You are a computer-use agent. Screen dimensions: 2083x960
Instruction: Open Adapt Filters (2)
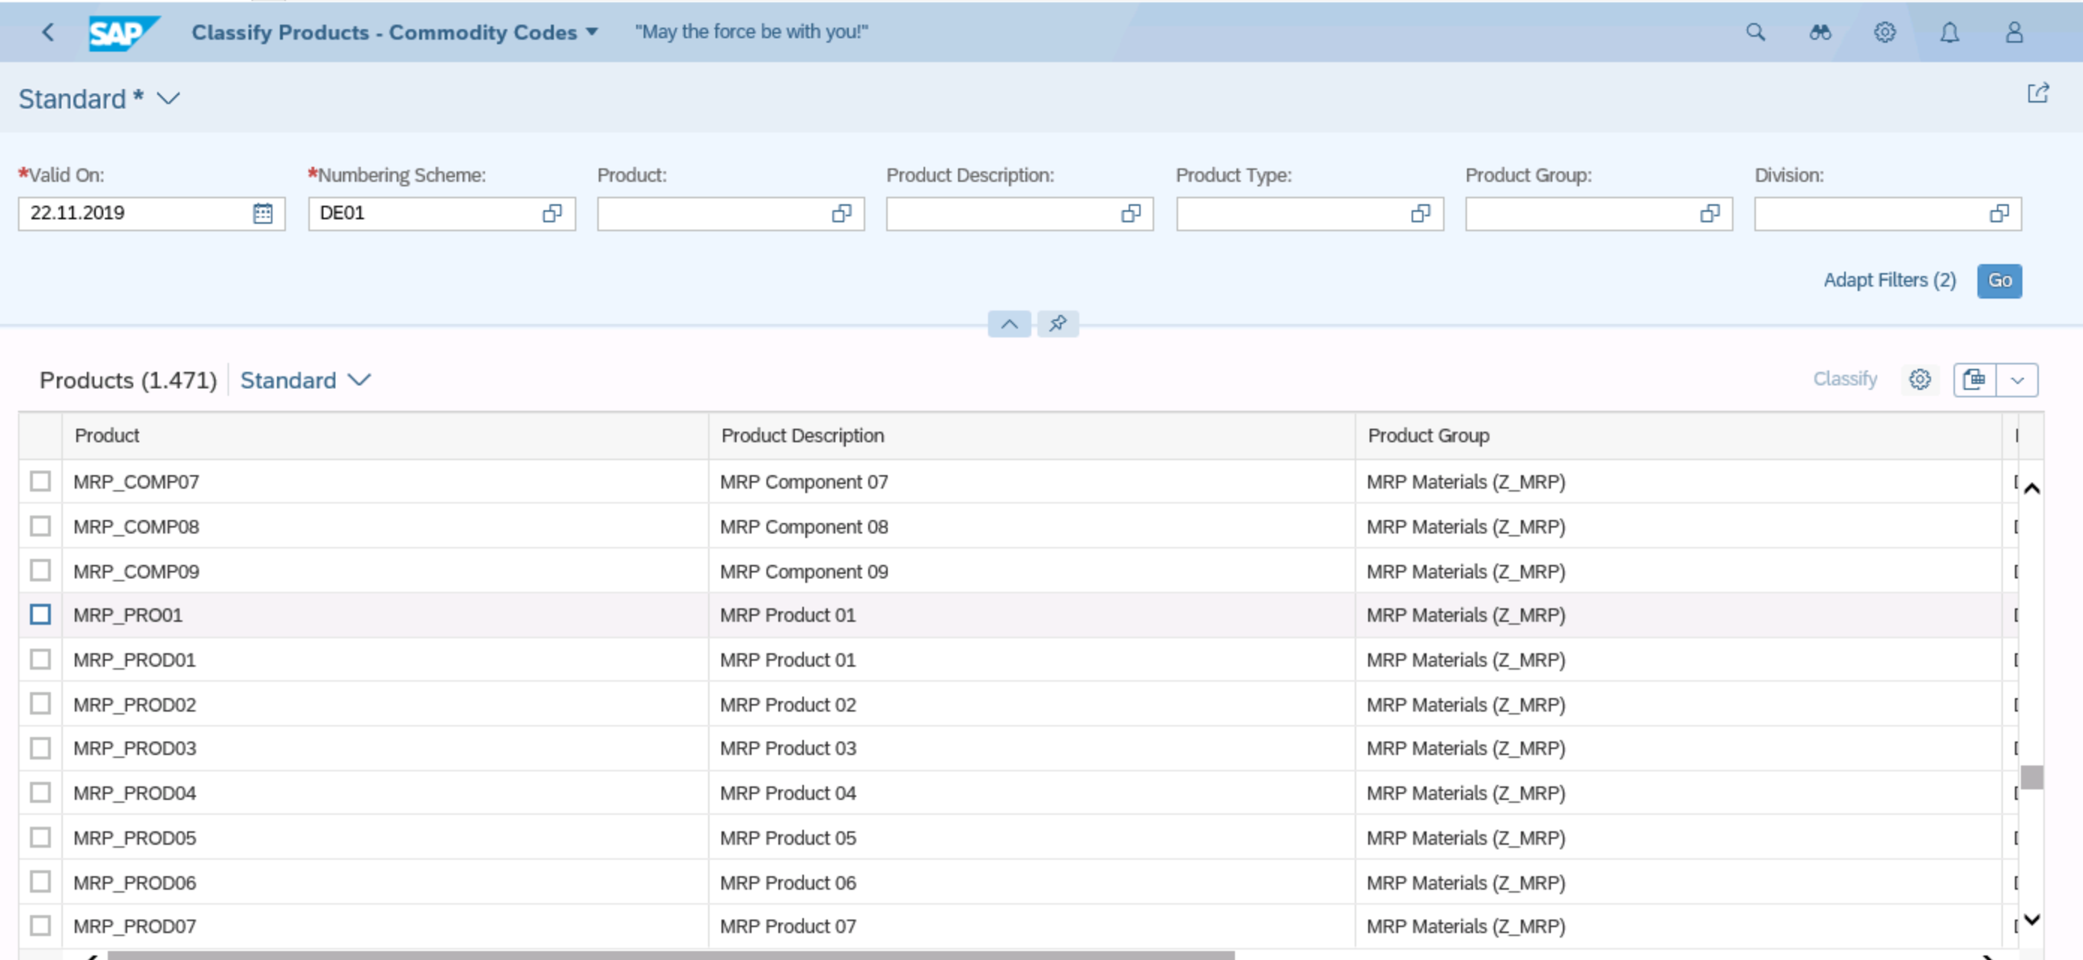[x=1889, y=281]
